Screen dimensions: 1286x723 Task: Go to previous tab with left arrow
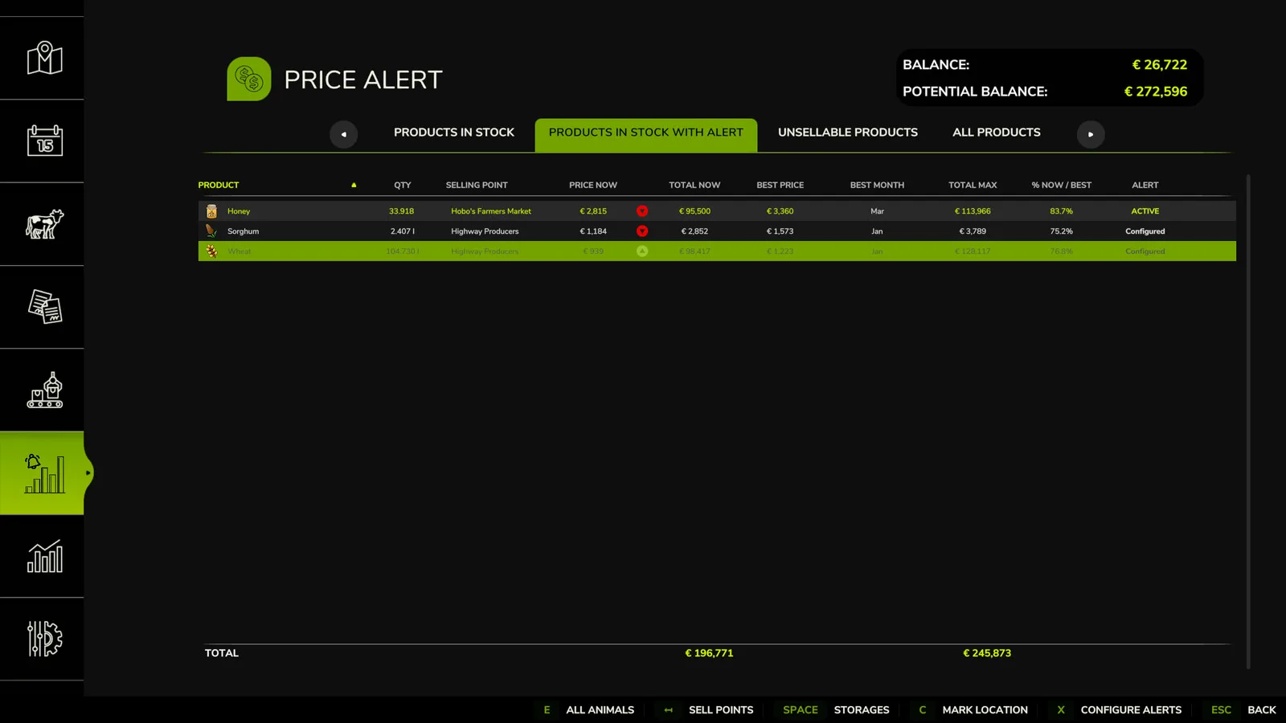[343, 134]
